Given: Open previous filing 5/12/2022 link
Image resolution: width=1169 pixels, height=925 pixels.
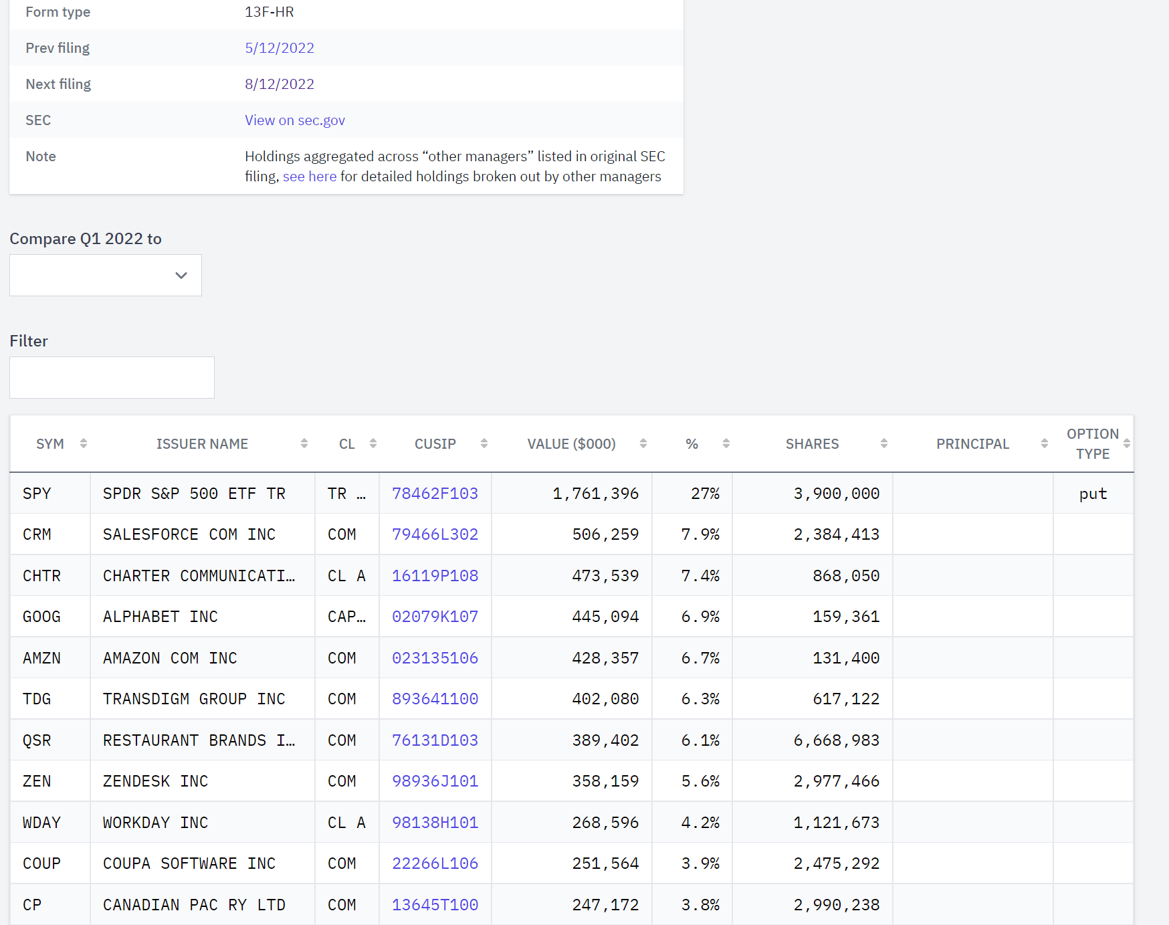Looking at the screenshot, I should point(280,48).
